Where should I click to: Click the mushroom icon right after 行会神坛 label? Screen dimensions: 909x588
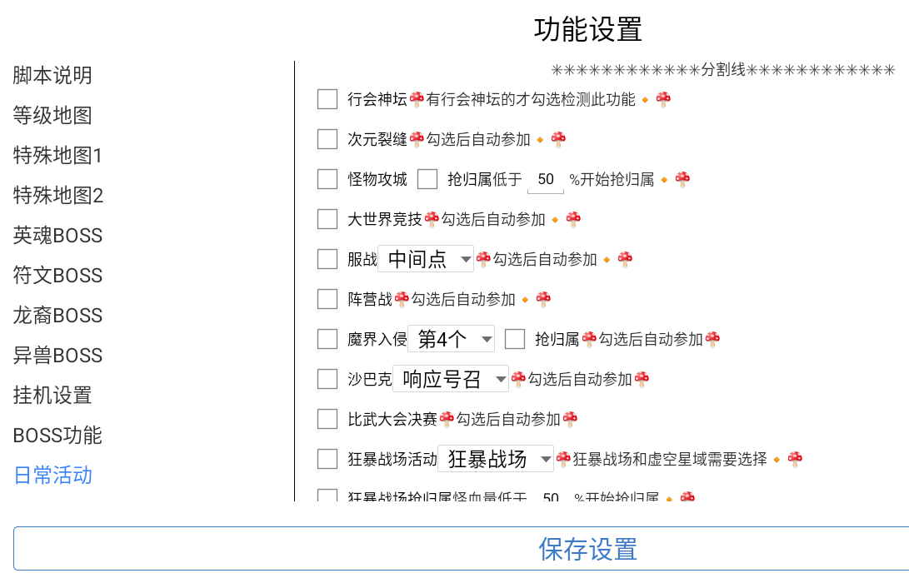[x=417, y=100]
